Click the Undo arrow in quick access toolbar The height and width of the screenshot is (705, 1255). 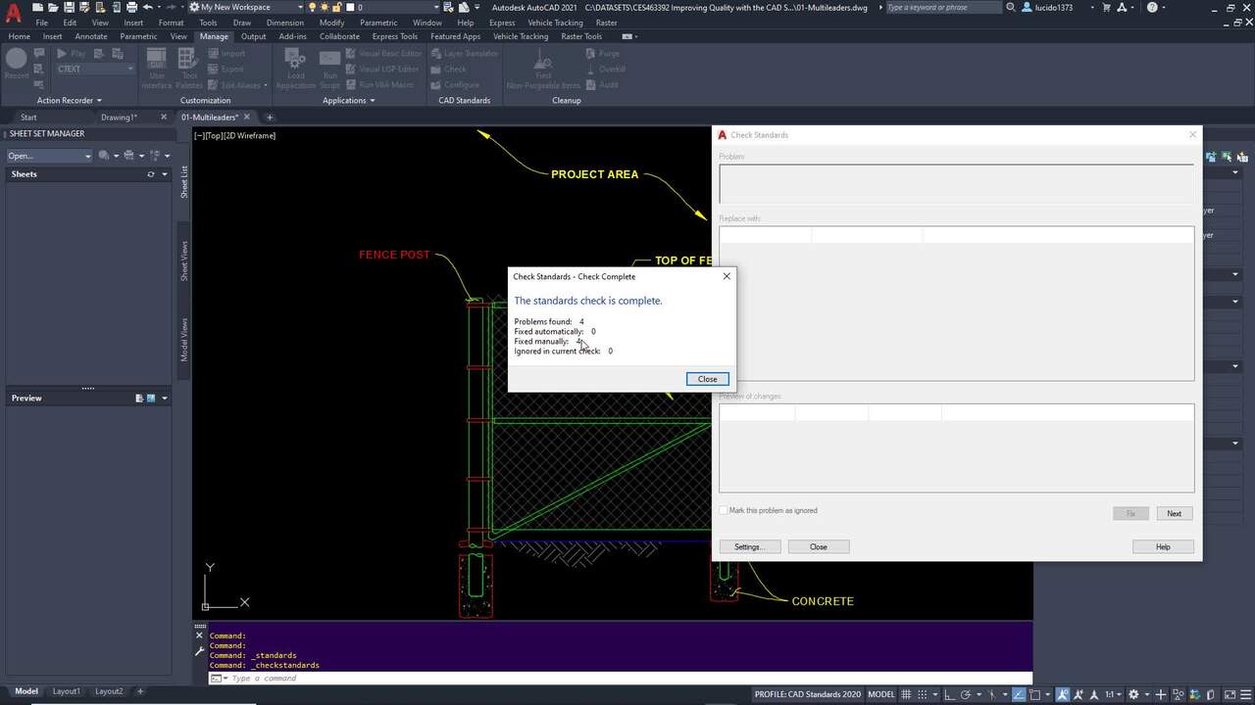pos(147,7)
